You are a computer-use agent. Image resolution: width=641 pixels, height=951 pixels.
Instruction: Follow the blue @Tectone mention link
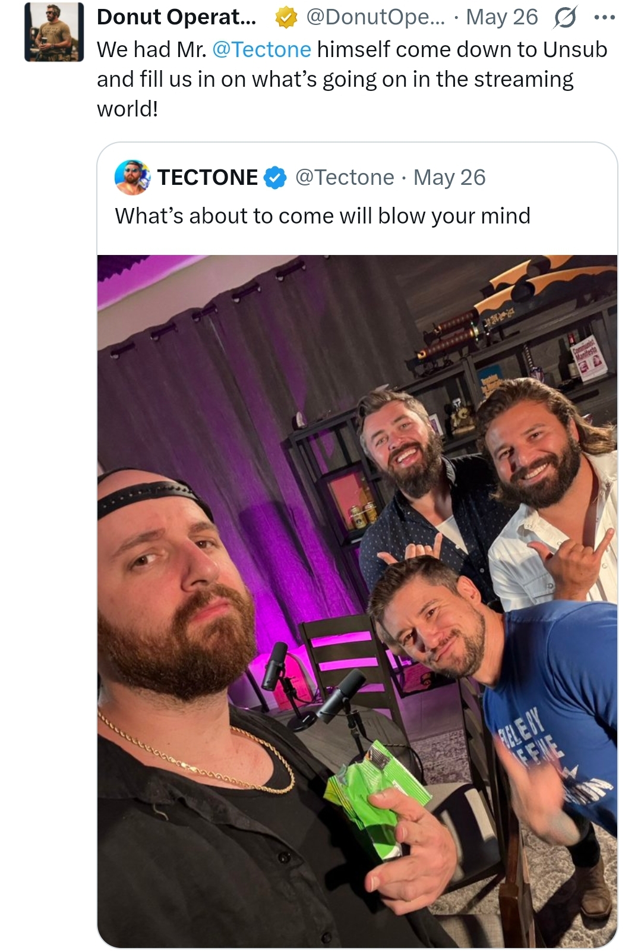[261, 49]
